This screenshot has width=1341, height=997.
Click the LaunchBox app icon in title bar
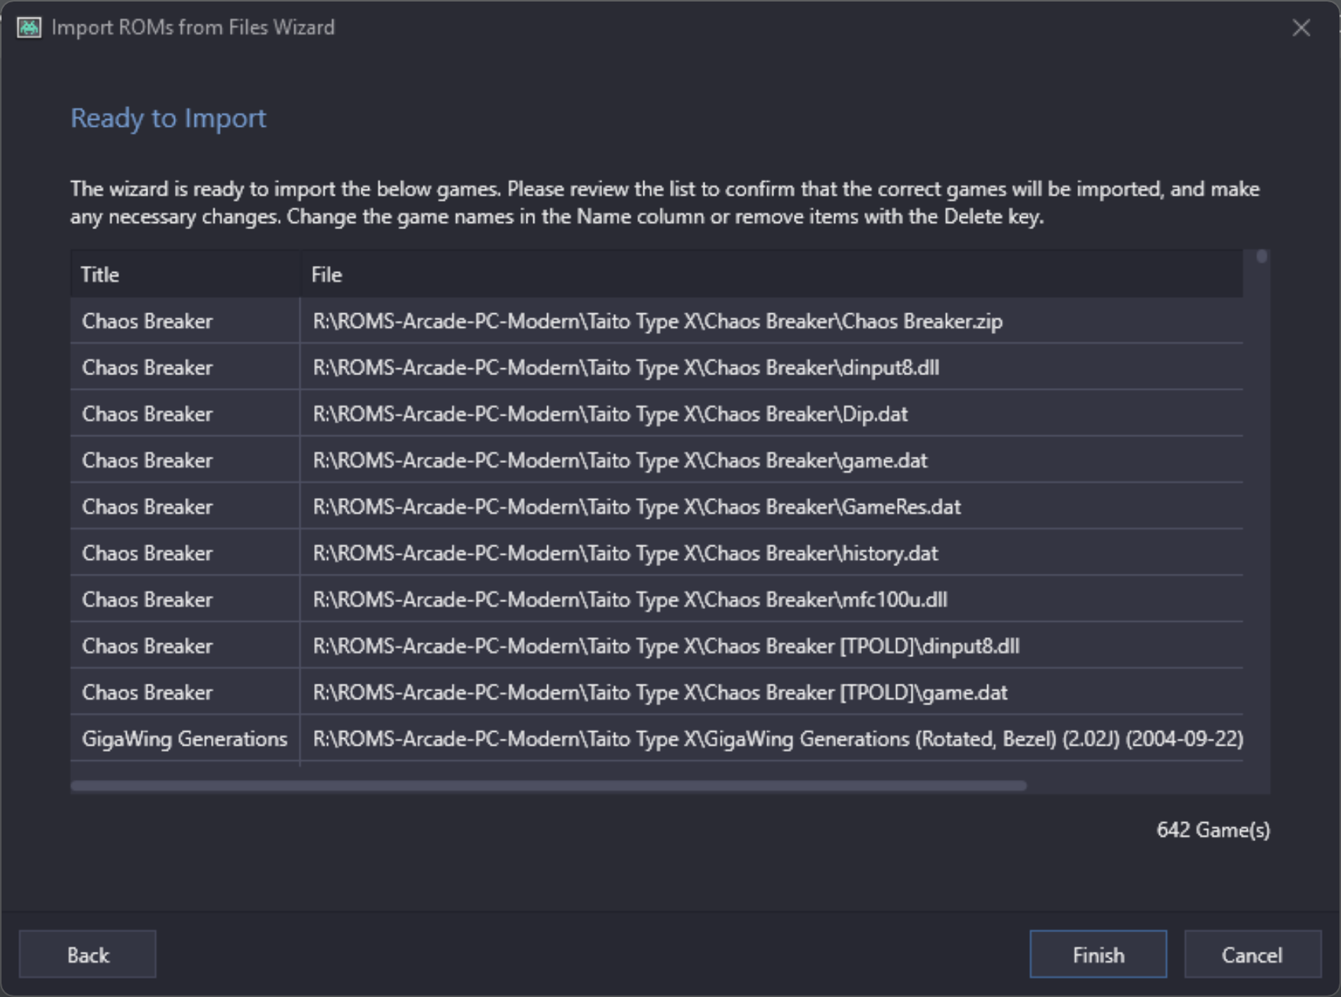pos(29,28)
